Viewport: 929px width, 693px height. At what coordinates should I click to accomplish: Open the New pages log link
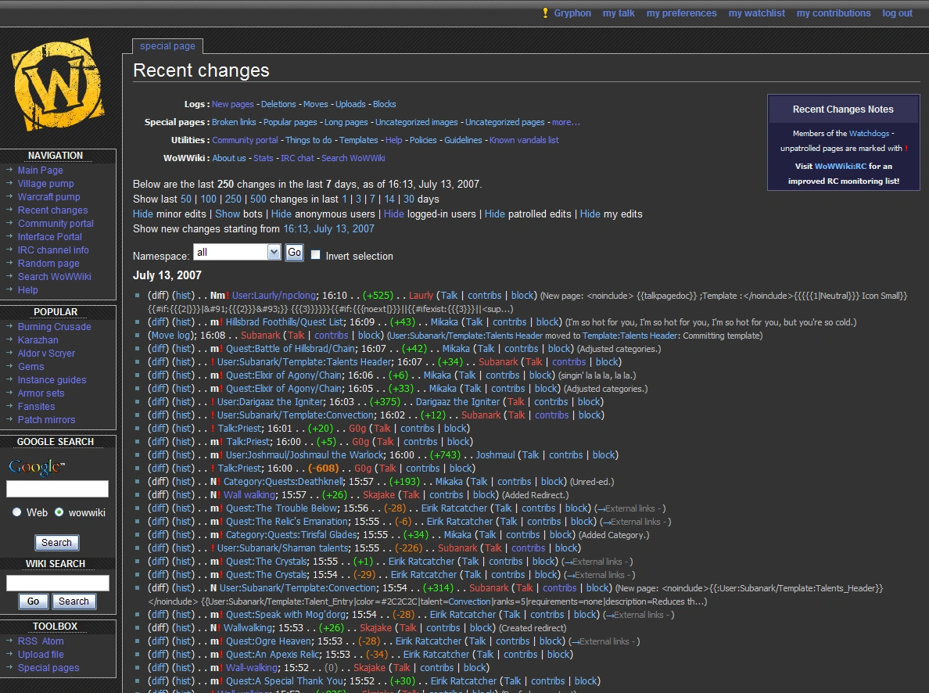(x=233, y=104)
